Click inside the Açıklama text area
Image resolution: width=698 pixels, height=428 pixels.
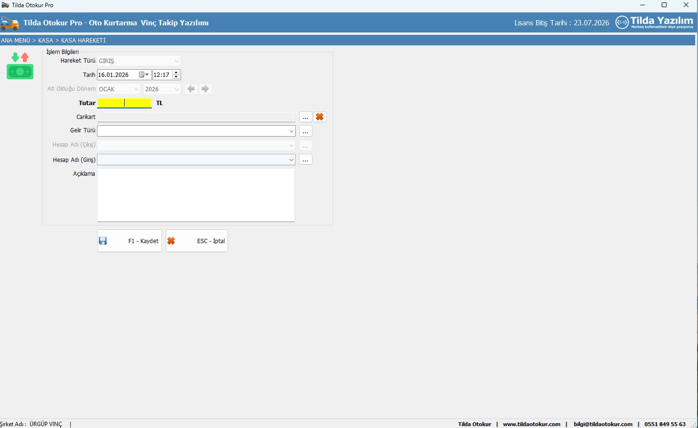coord(196,195)
